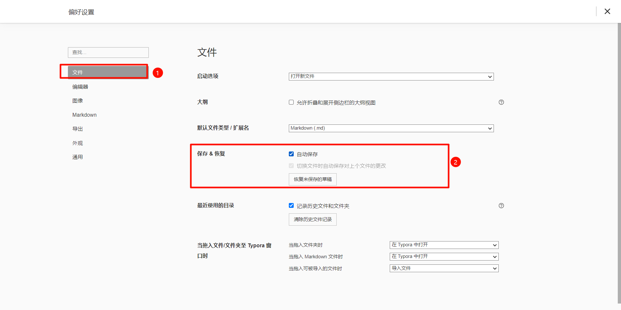Click the 保存 & 恢复 section label

click(x=211, y=154)
